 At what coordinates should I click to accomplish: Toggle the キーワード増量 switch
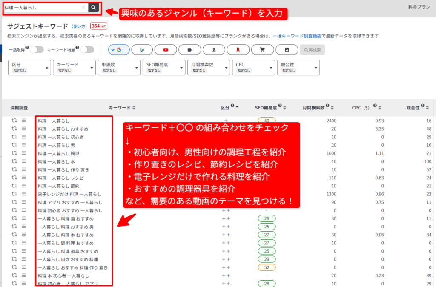pos(87,50)
